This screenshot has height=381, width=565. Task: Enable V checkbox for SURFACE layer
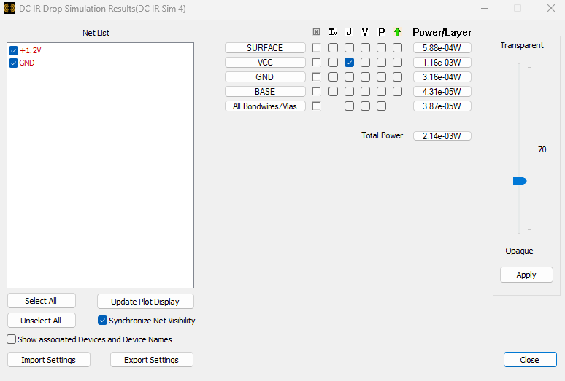click(365, 48)
